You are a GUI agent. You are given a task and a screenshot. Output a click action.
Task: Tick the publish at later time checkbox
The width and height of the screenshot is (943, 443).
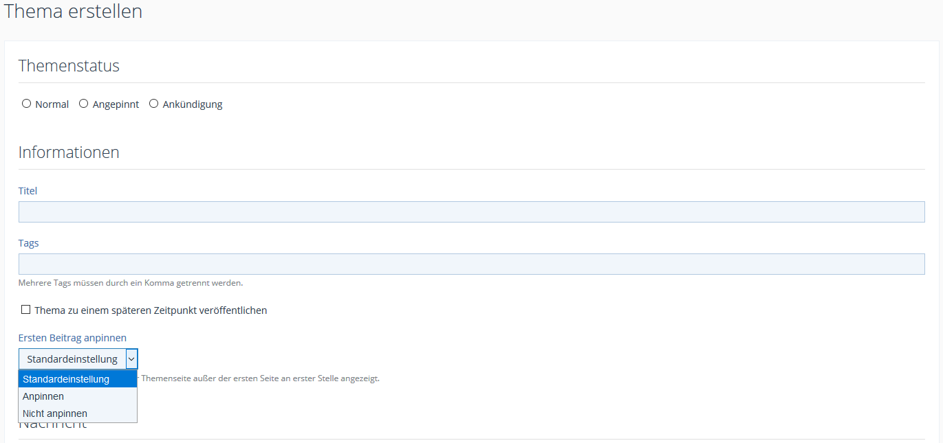click(x=26, y=310)
